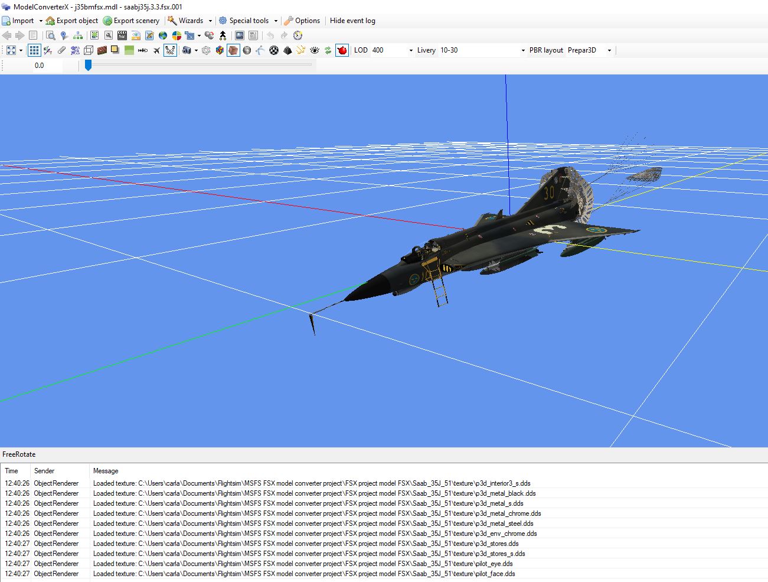The height and width of the screenshot is (582, 768).
Task: Click the animation slider handle
Action: [88, 65]
